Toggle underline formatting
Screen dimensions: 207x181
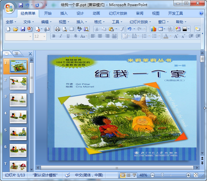coord(68,36)
